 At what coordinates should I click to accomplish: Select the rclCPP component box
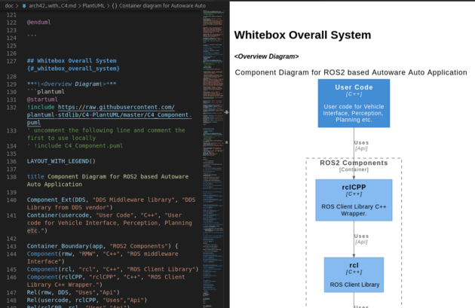coord(354,200)
